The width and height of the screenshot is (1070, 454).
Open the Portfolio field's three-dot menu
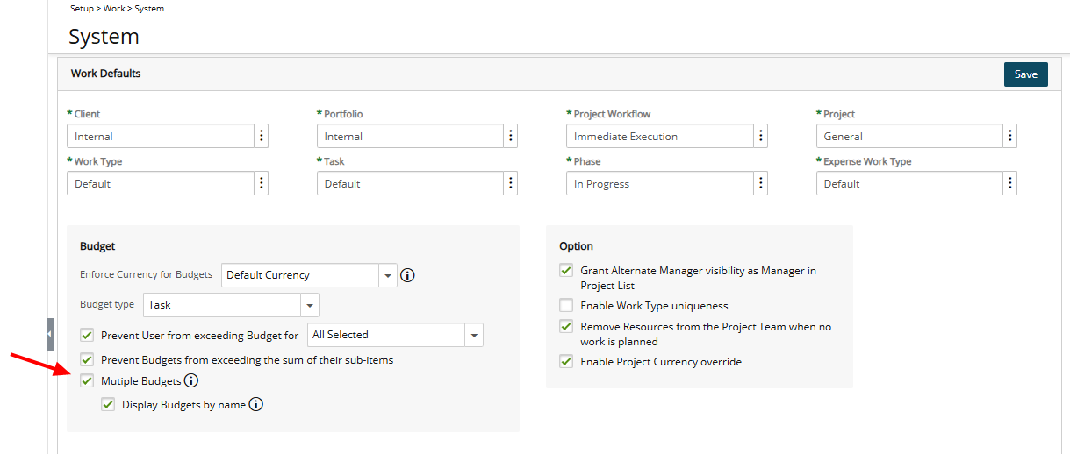[511, 136]
